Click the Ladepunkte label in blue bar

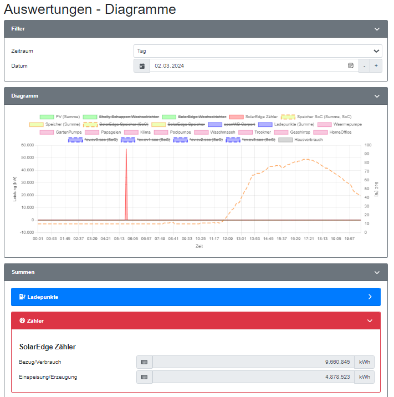coord(43,297)
